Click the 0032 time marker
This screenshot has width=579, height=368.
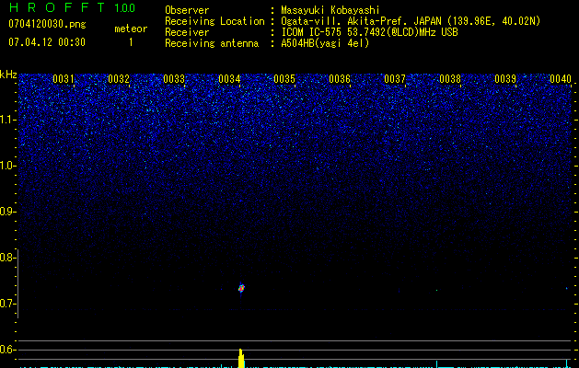tap(119, 79)
